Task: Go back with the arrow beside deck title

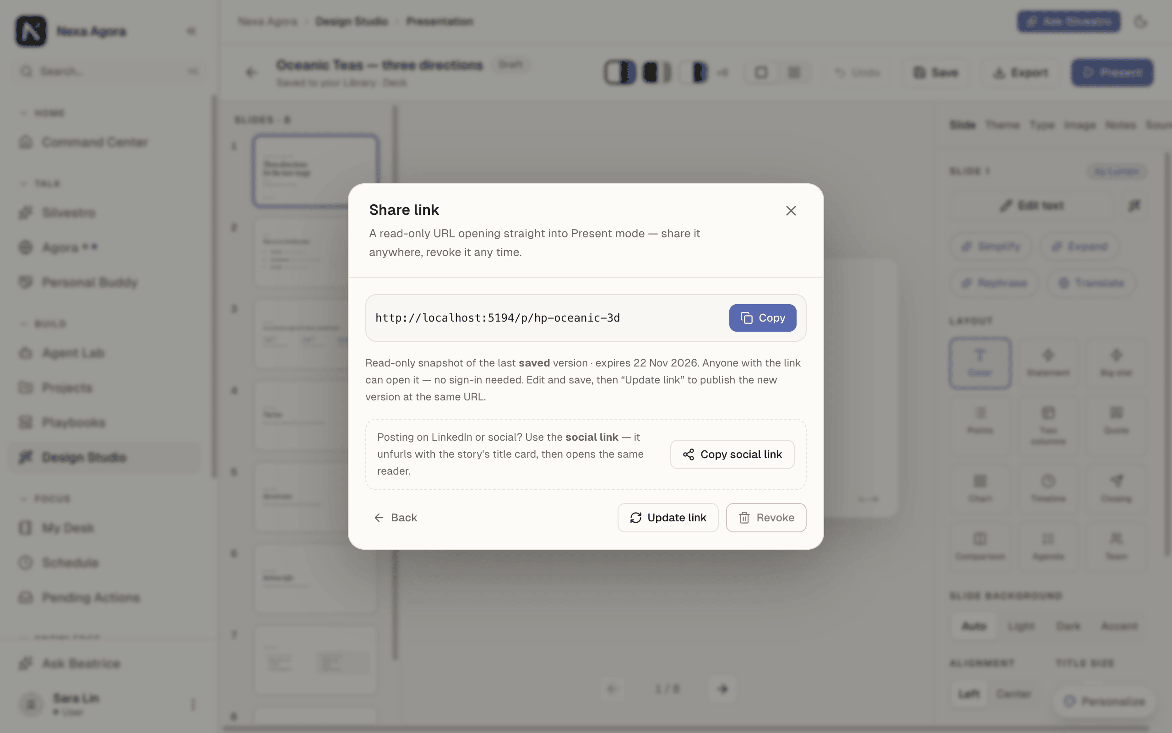Action: [x=251, y=73]
